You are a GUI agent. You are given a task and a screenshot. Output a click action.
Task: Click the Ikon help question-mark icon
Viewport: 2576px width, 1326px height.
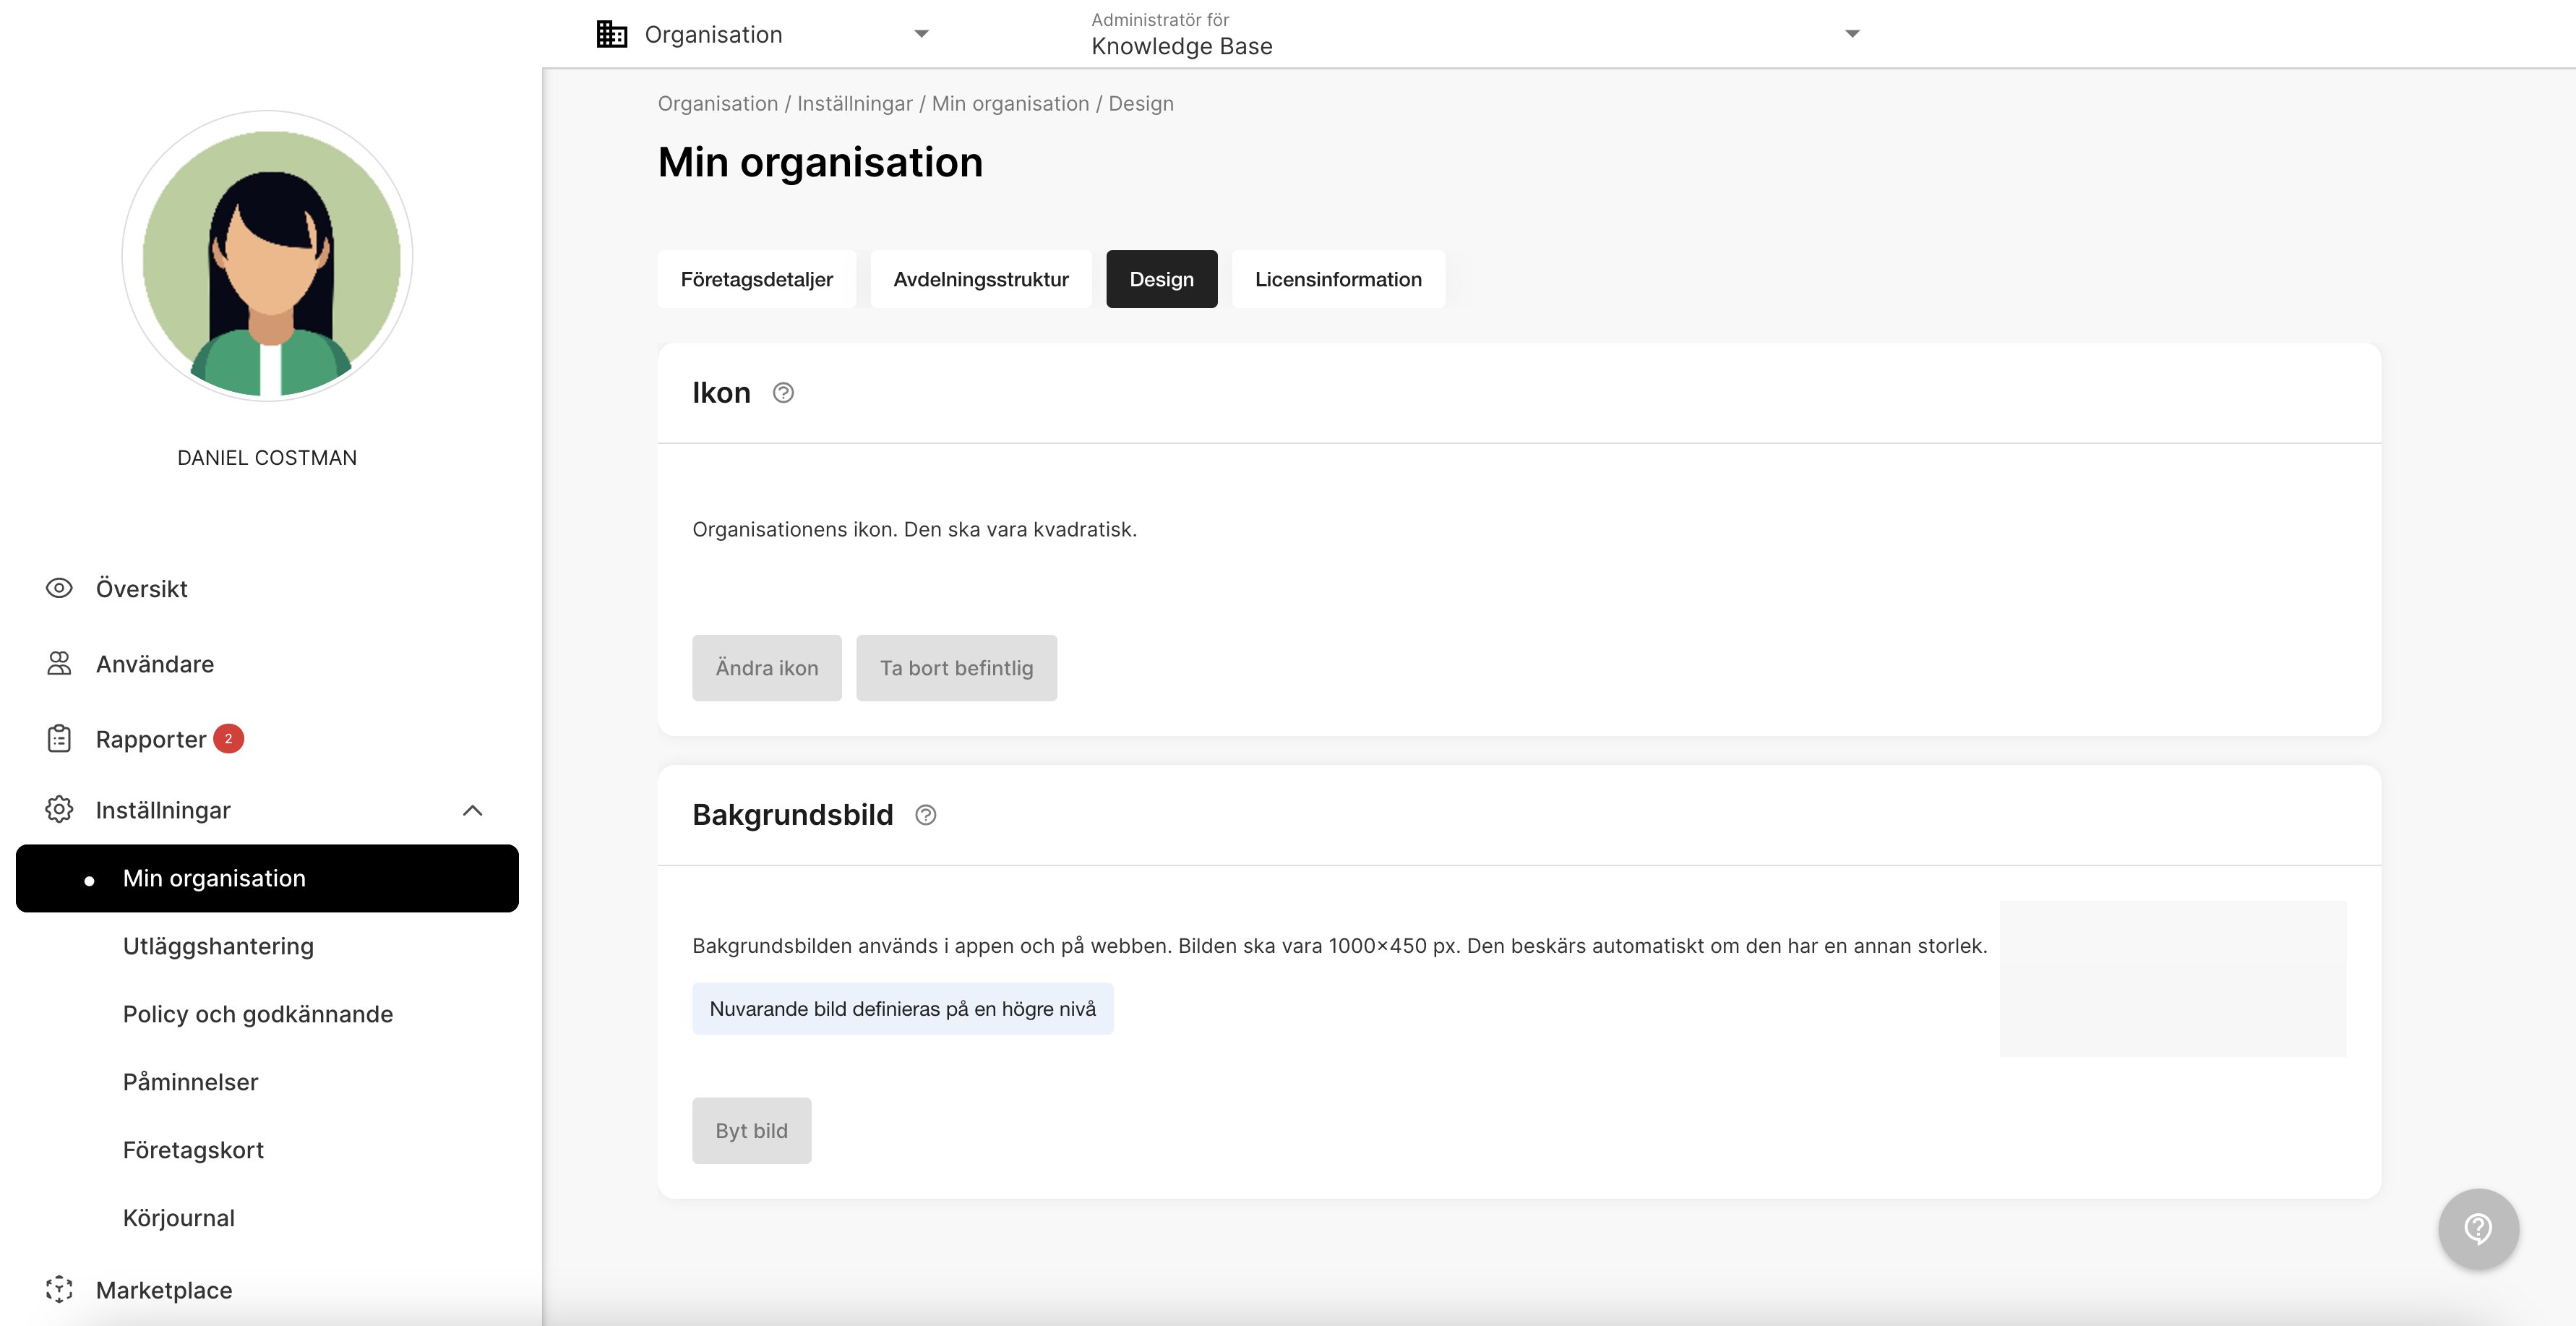click(783, 393)
